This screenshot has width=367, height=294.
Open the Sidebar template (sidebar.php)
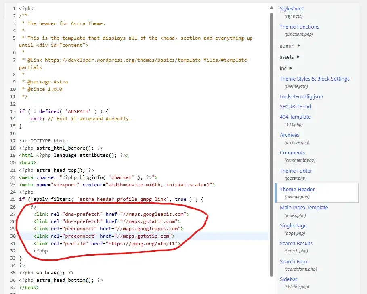point(288,279)
